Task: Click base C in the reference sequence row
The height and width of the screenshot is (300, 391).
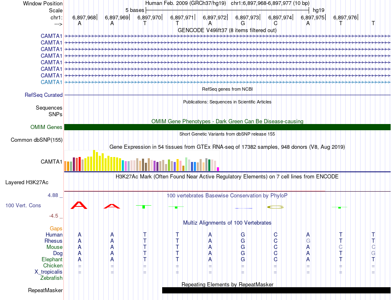Action: click(x=275, y=23)
